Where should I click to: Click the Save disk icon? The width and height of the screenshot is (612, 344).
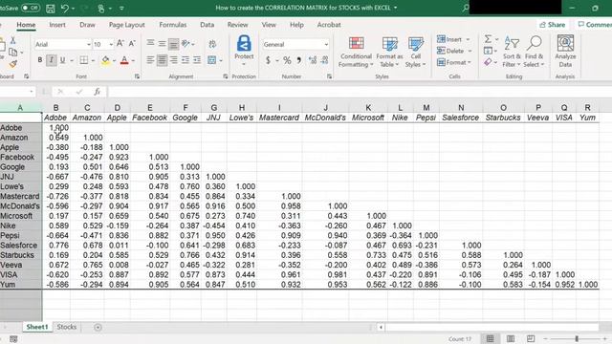51,8
